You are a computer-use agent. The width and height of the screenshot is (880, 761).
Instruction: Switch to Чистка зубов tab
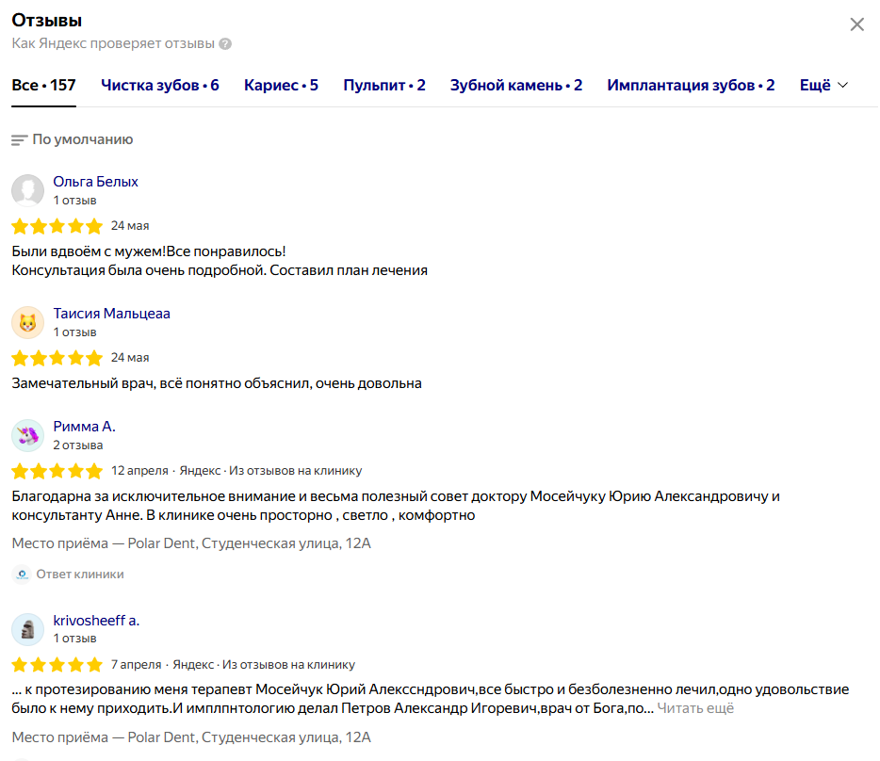coord(160,86)
